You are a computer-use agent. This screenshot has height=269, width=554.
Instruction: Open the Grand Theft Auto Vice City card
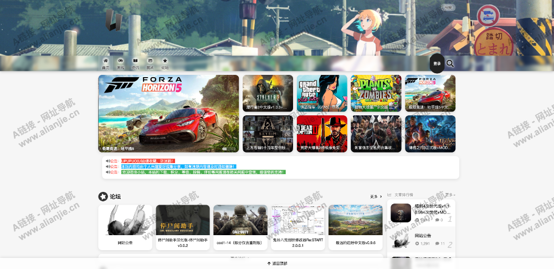coord(322,93)
